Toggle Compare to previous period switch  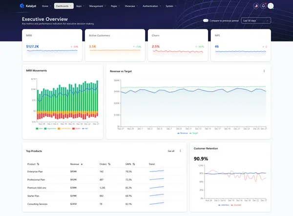coord(206,21)
